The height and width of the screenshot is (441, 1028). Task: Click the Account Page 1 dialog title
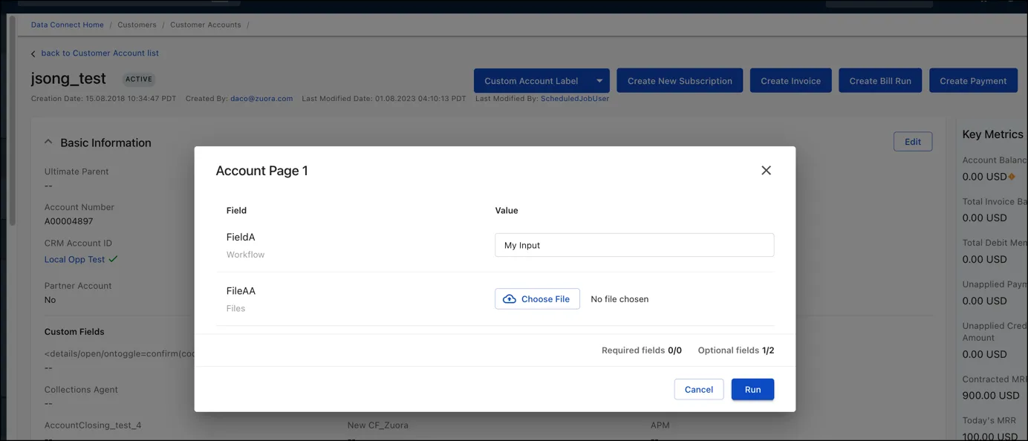coord(261,171)
